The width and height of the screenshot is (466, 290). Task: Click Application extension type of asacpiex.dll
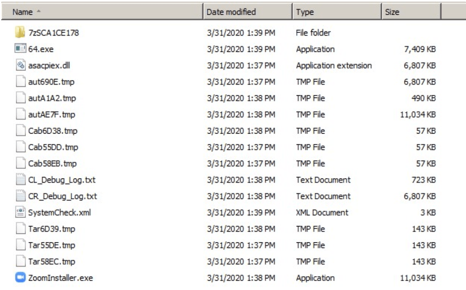tap(334, 65)
